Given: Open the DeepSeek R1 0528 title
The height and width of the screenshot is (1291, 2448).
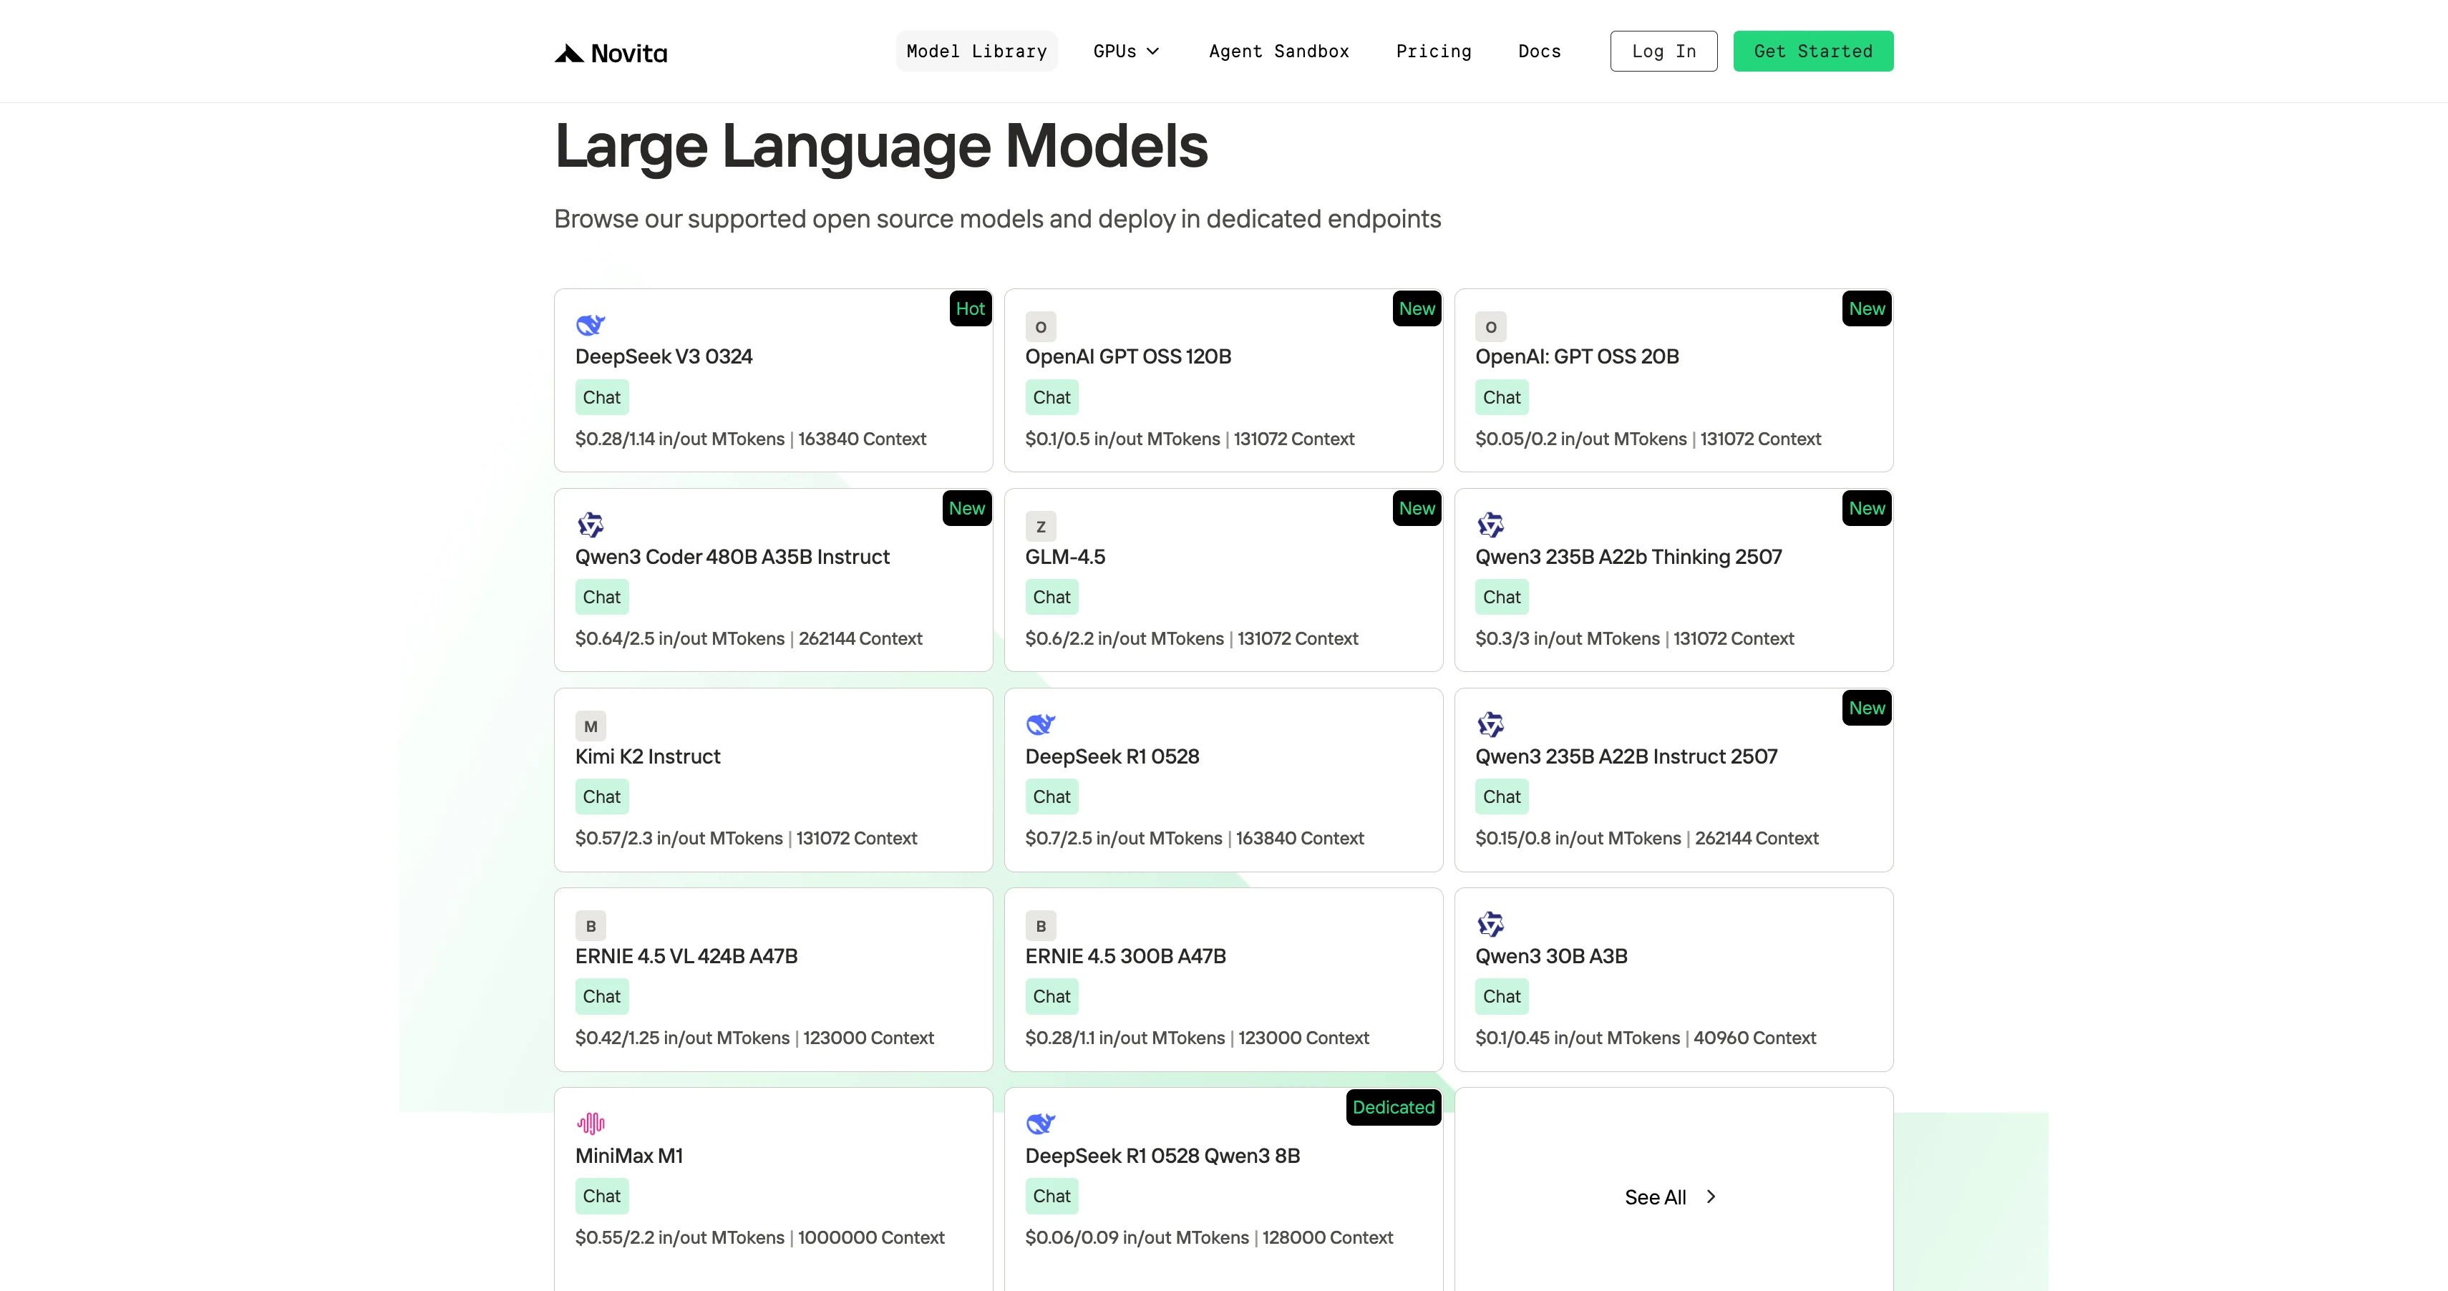Looking at the screenshot, I should [x=1112, y=756].
